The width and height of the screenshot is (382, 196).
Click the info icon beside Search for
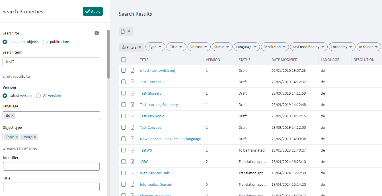97,33
